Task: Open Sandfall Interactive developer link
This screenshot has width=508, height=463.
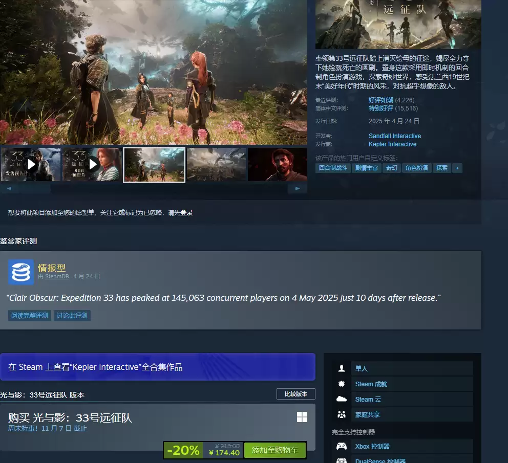Action: tap(394, 136)
